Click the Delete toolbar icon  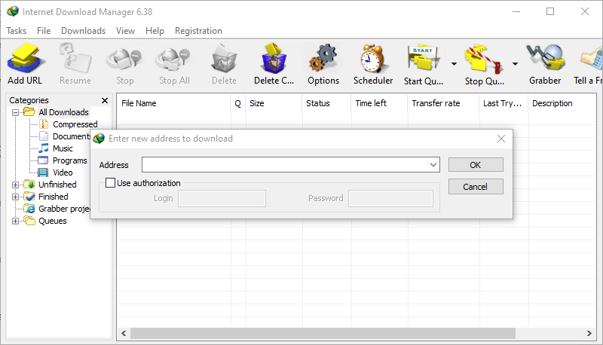coord(224,59)
